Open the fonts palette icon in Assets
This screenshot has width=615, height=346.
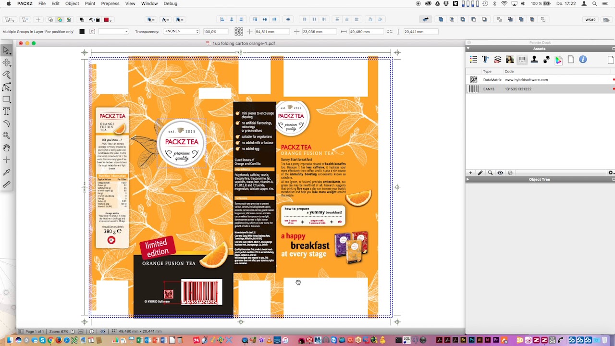[485, 60]
